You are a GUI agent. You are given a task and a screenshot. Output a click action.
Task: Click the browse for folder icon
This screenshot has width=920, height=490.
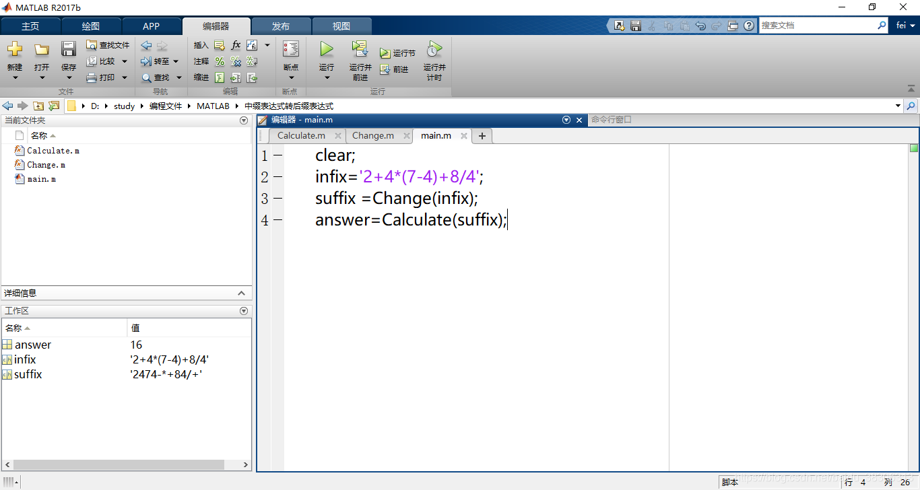[54, 106]
